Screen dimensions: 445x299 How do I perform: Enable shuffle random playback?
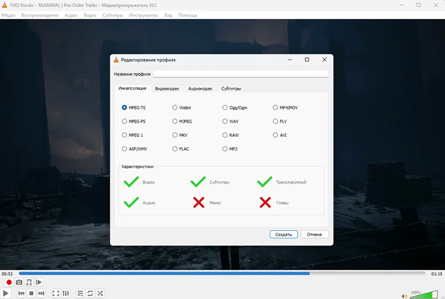(100, 293)
